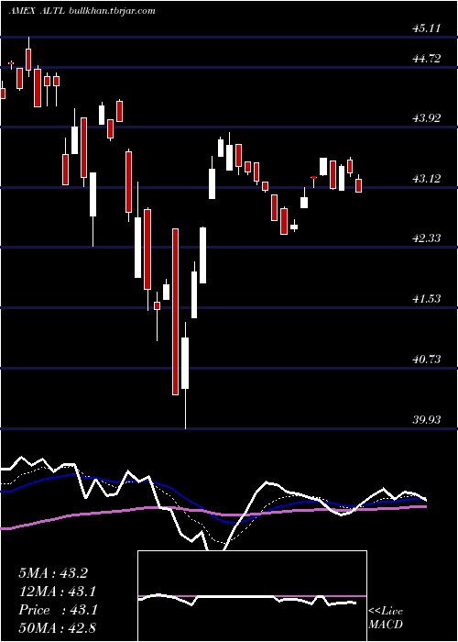Click the 41.53 price level label
Viewport: 458px width, 642px height.
click(x=427, y=298)
